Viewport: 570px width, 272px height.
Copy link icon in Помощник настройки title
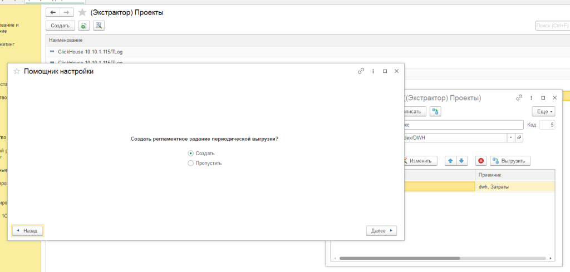[x=361, y=71]
